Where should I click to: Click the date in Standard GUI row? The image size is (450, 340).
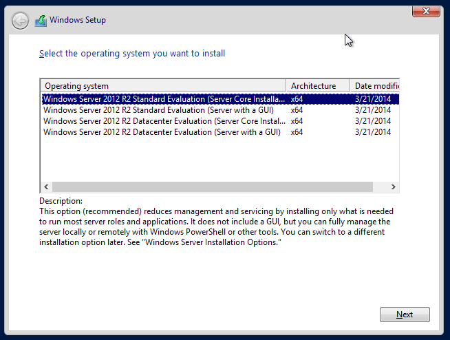tap(372, 110)
